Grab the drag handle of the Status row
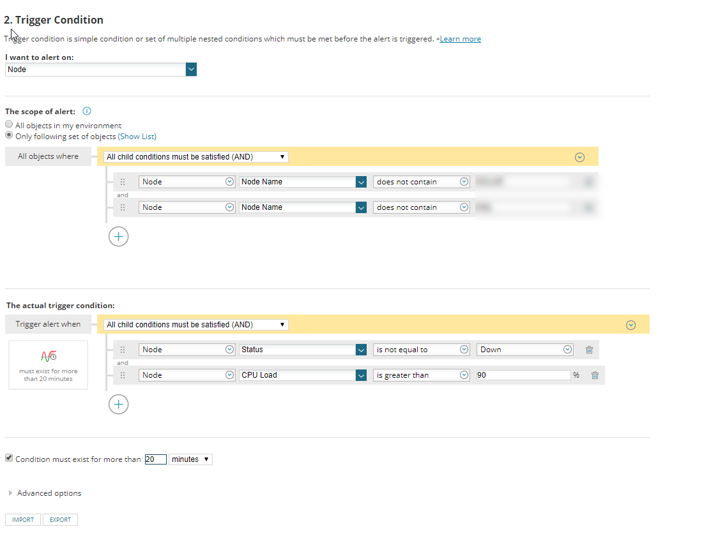The image size is (711, 543). pos(123,350)
